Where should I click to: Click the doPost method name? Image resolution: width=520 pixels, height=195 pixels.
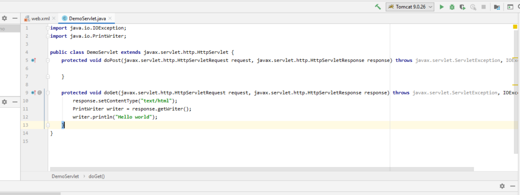pos(112,60)
